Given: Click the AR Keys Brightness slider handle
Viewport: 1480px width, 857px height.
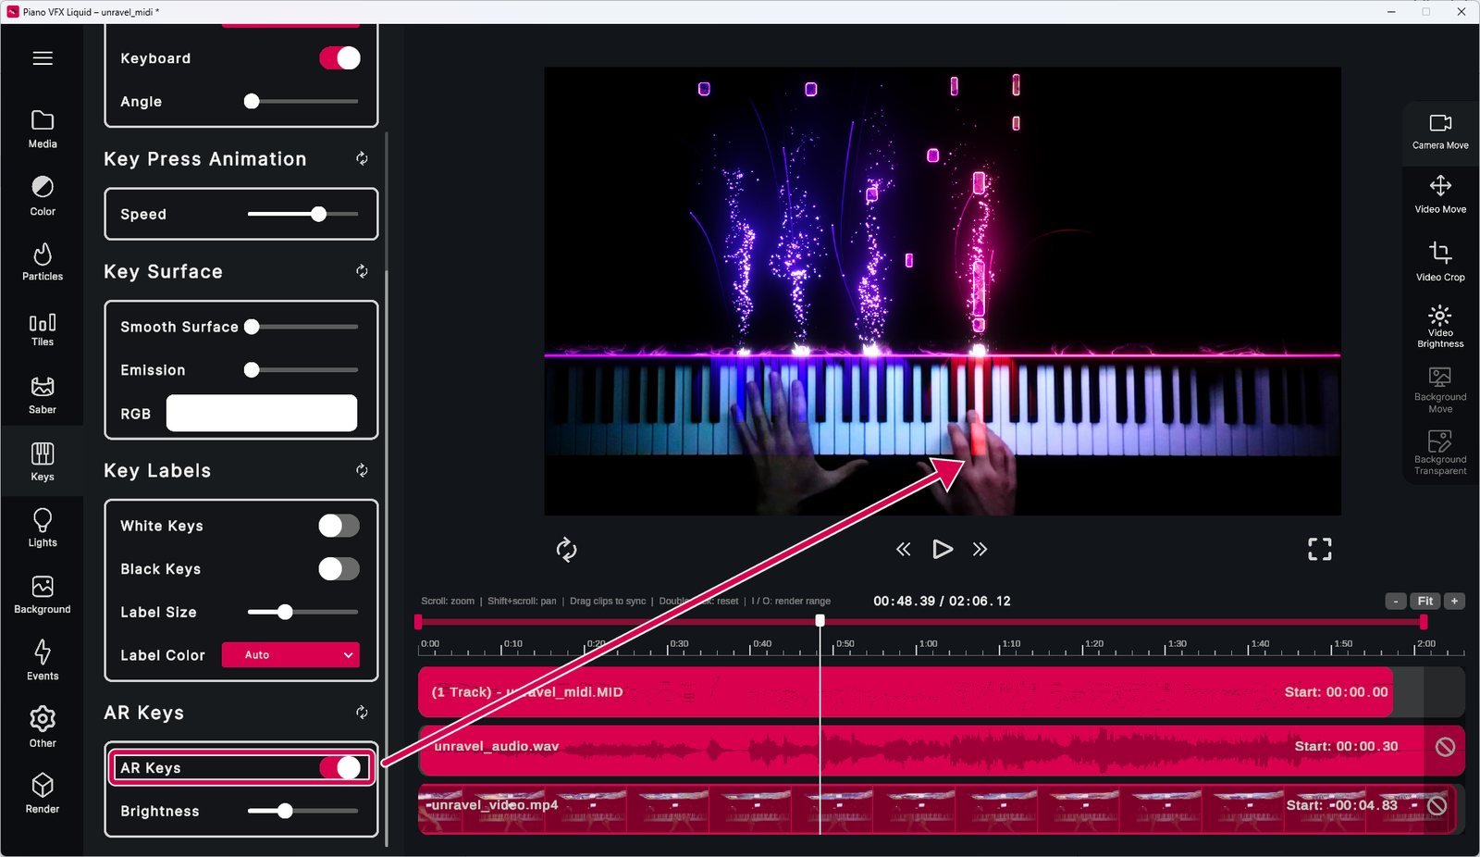Looking at the screenshot, I should (x=285, y=811).
